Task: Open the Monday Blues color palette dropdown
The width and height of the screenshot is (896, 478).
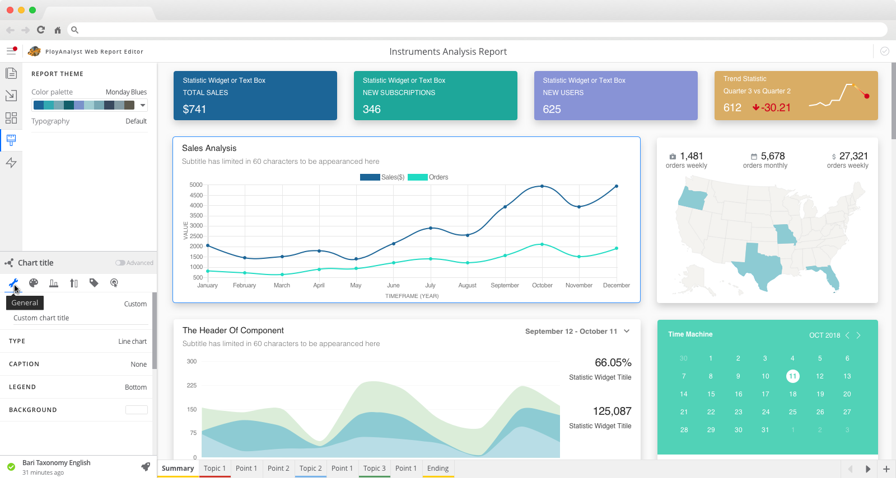Action: coord(143,105)
